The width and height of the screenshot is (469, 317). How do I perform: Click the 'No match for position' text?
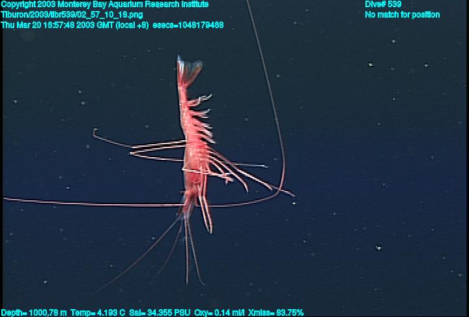click(402, 14)
